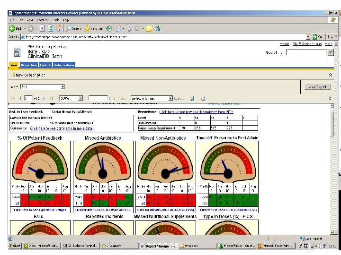341x255 pixels.
Task: Click the New Subscription button
Action: 28,75
